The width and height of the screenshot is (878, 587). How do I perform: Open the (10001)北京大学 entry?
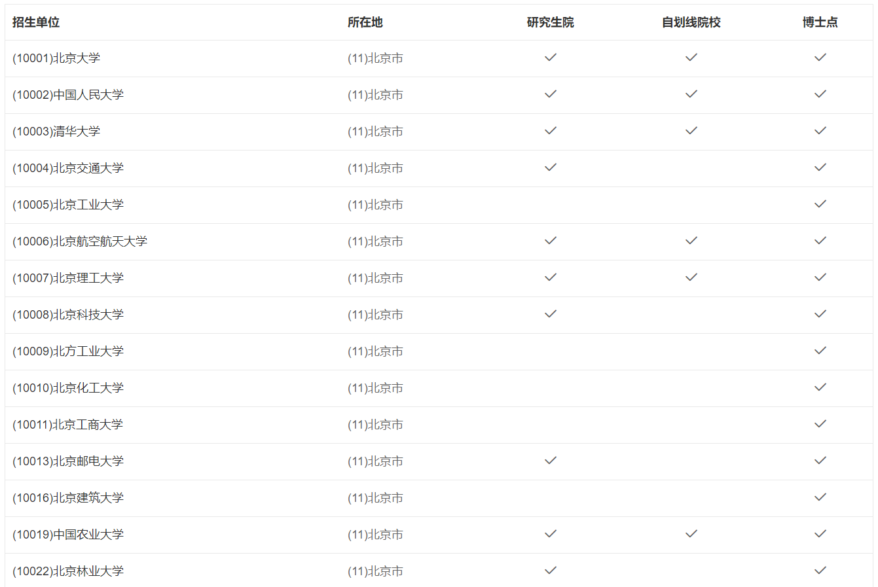[x=56, y=58]
